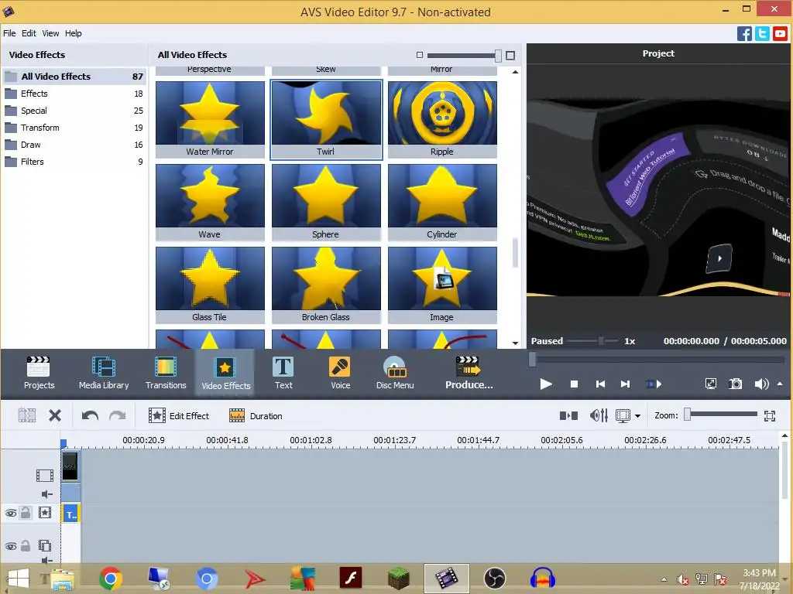Viewport: 793px width, 594px height.
Task: Click the large thumbnails icon
Action: (510, 55)
